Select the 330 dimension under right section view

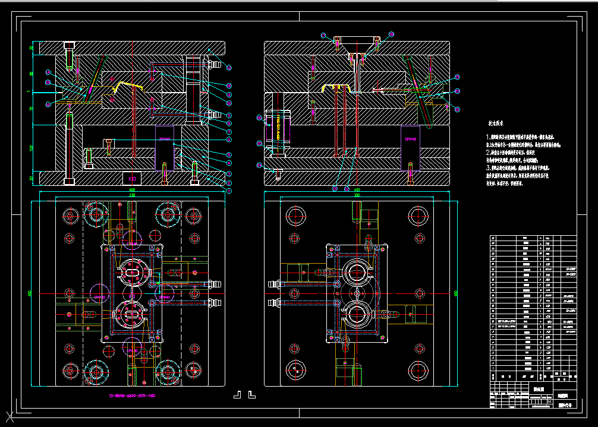pyautogui.click(x=357, y=195)
